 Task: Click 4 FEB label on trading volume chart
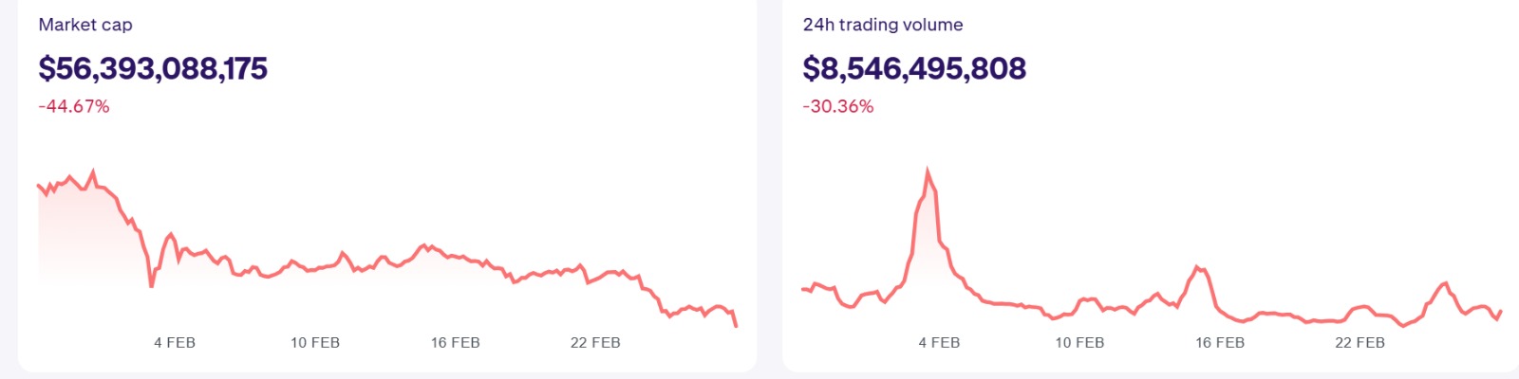click(939, 342)
